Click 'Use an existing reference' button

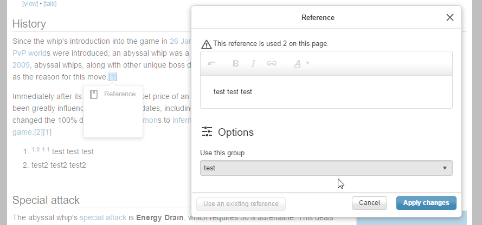[241, 204]
